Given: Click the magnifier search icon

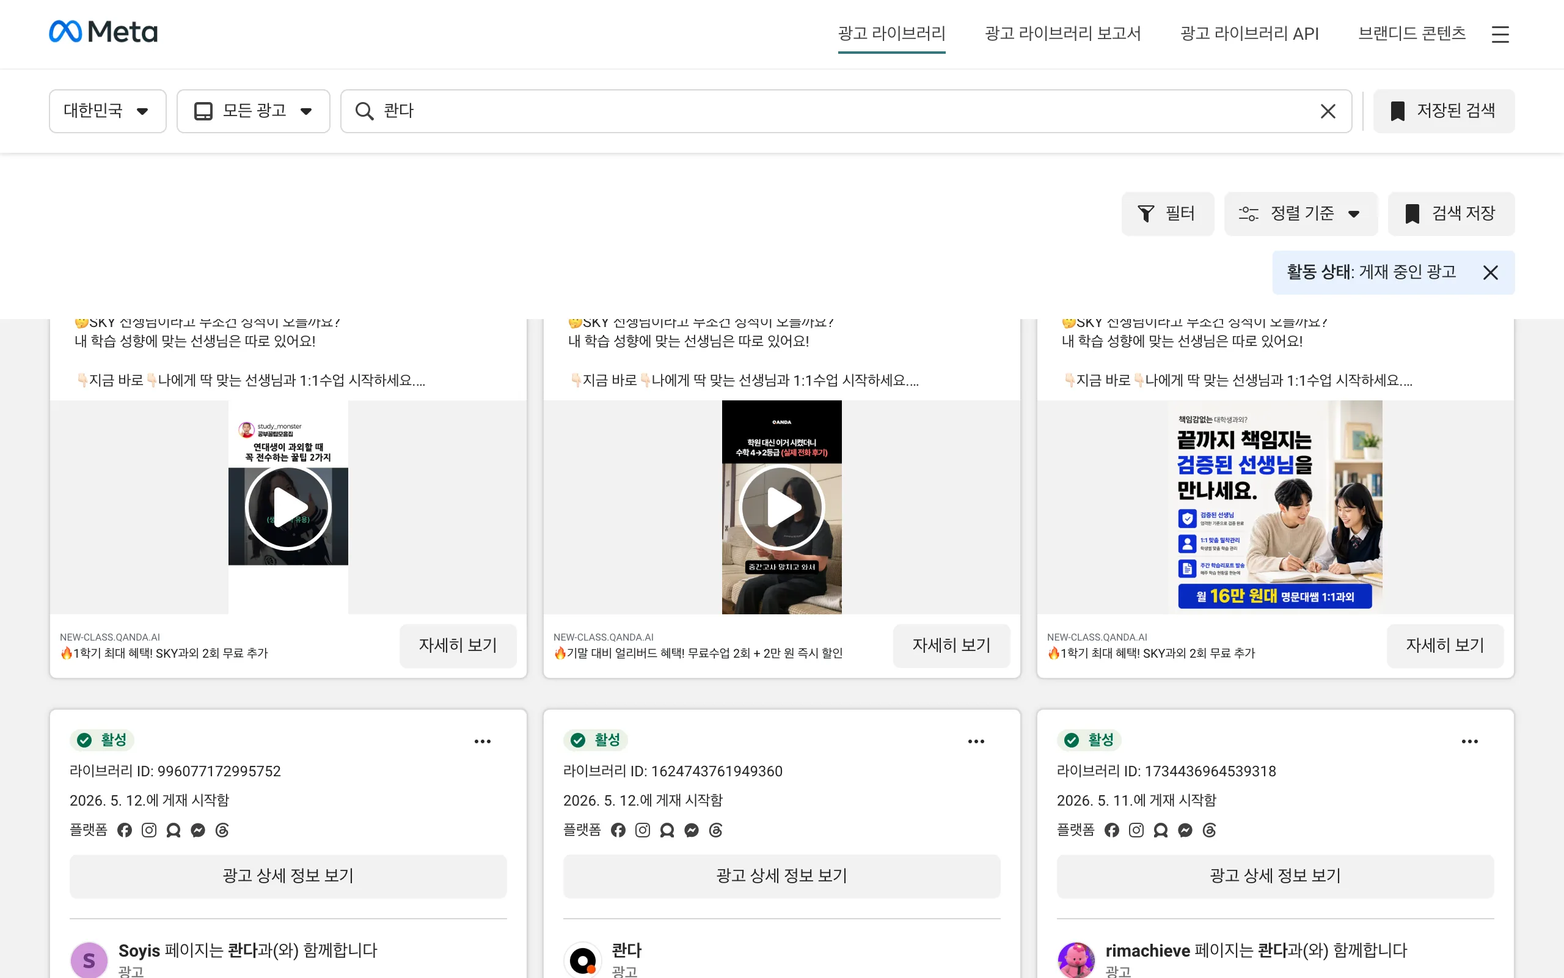Looking at the screenshot, I should coord(364,111).
